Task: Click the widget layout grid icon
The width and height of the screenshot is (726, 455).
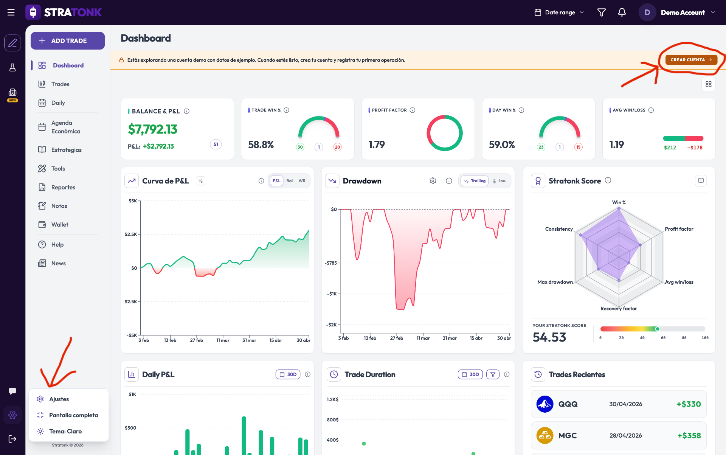Action: 708,84
